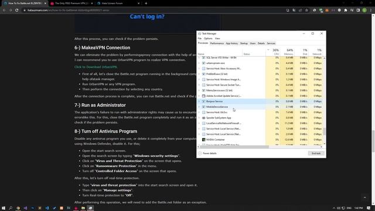Image resolution: width=375 pixels, height=211 pixels.
Task: Sort processes by the CPU column
Action: [x=272, y=52]
